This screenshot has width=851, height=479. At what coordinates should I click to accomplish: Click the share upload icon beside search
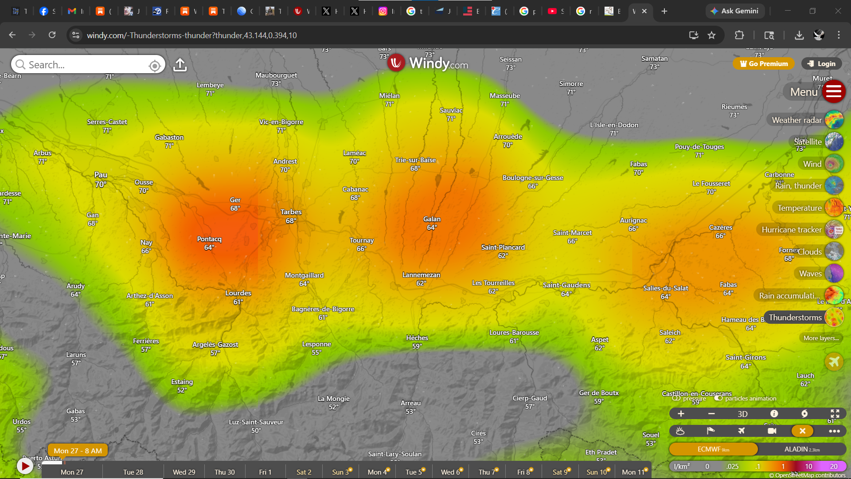pyautogui.click(x=180, y=65)
